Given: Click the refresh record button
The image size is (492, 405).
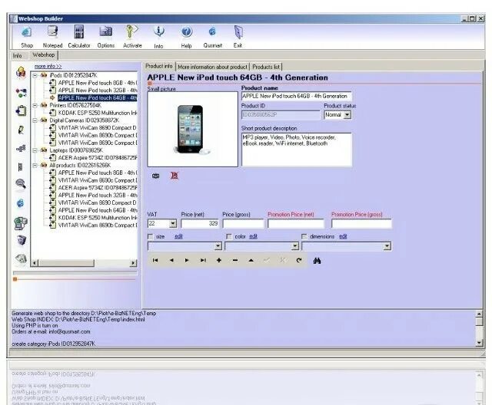Looking at the screenshot, I should pos(299,260).
